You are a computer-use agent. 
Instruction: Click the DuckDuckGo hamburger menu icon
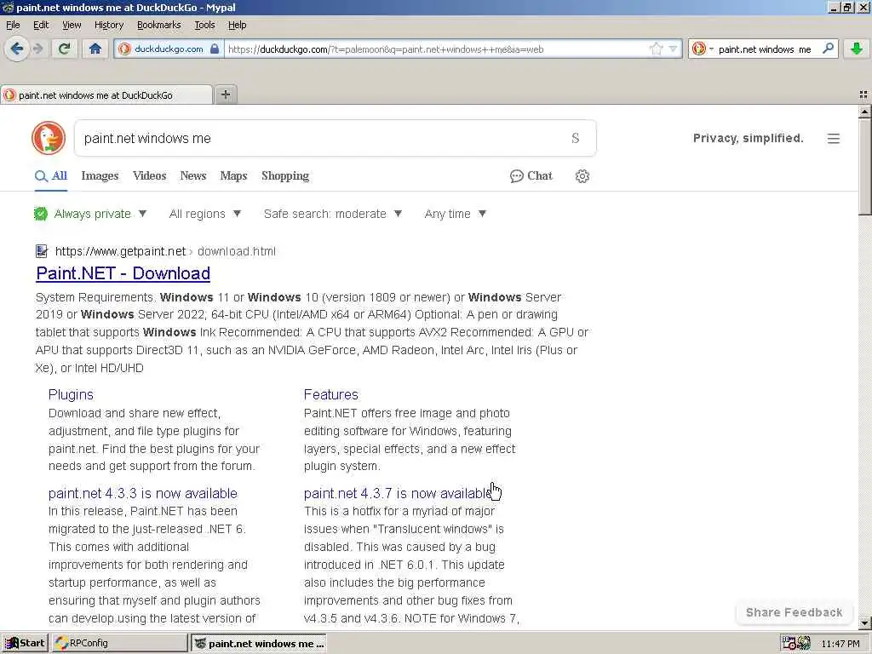(x=833, y=139)
